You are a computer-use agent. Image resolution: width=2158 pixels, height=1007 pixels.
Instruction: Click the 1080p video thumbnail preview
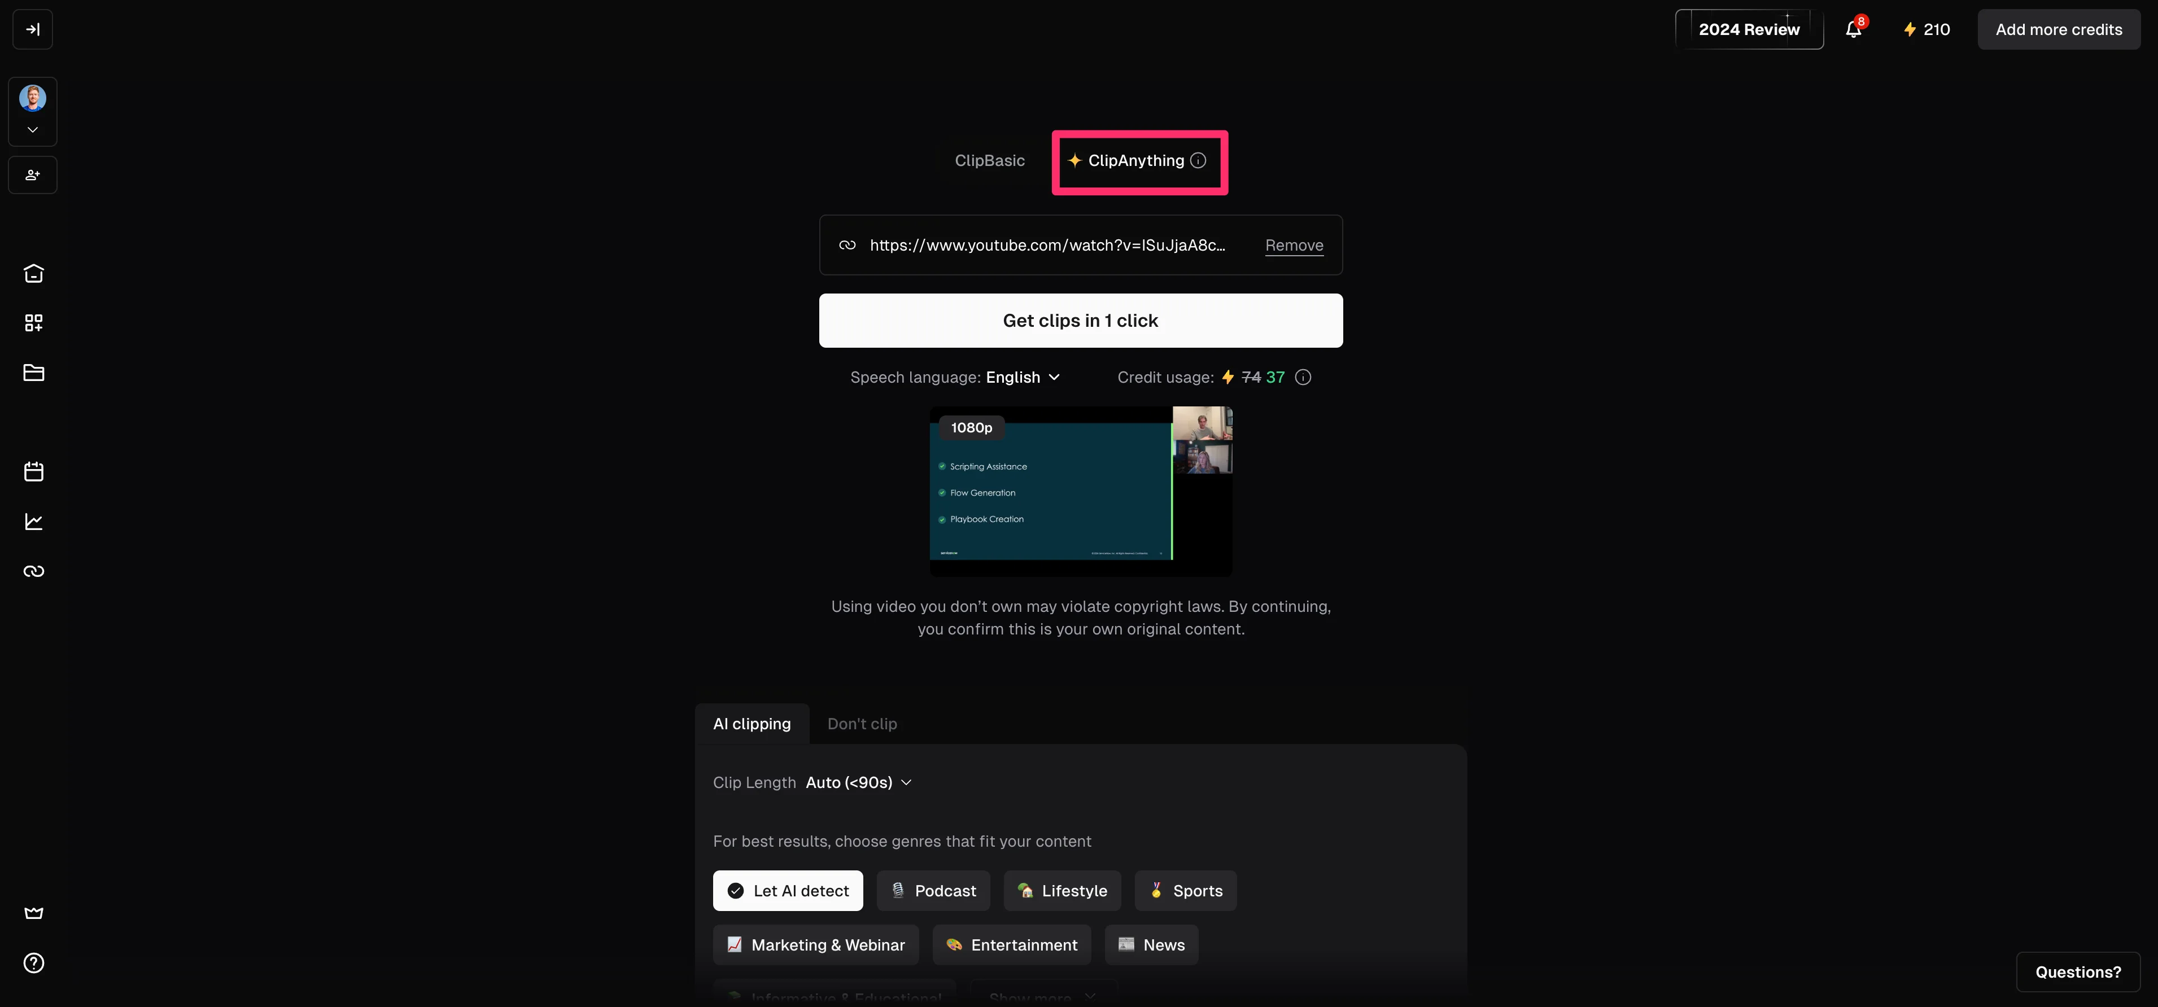[x=1081, y=491]
